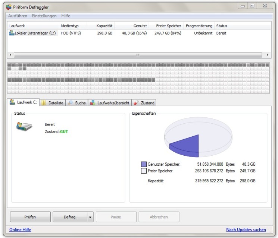The height and width of the screenshot is (238, 278).
Task: Open the Hilfe menu
Action: coord(66,16)
